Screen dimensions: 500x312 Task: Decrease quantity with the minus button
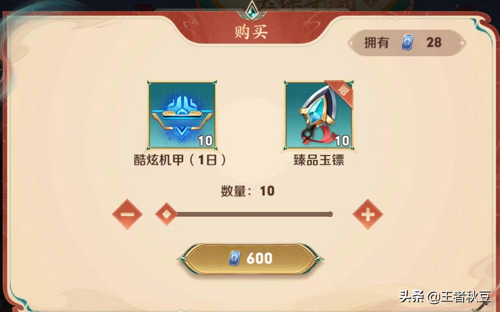pyautogui.click(x=127, y=214)
